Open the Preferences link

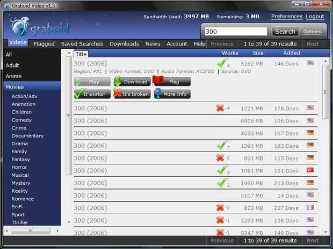(287, 17)
